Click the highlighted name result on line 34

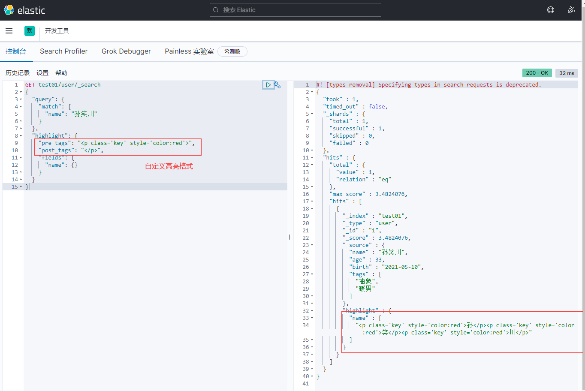click(x=465, y=329)
